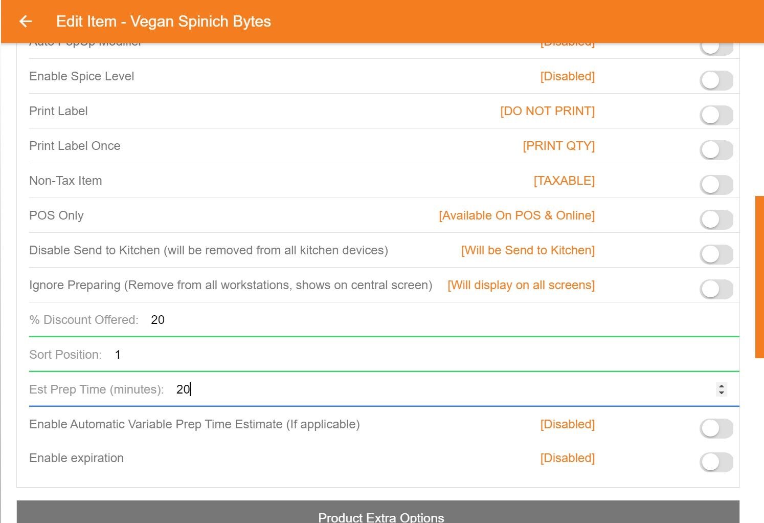
Task: Click the [Available On POS & Online] label
Action: tap(516, 215)
